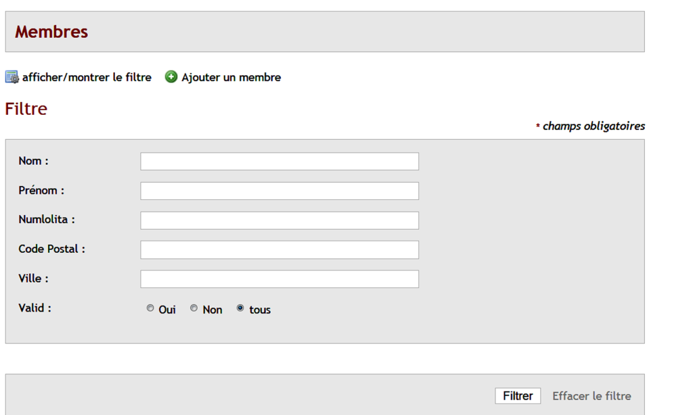Image resolution: width=693 pixels, height=415 pixels.
Task: Click the Valid label
Action: tap(35, 308)
